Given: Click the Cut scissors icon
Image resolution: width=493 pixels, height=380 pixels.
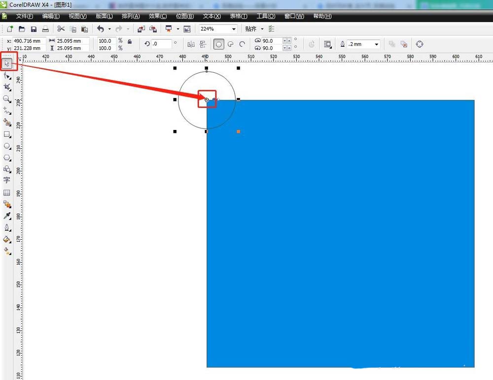Looking at the screenshot, I should (x=62, y=28).
